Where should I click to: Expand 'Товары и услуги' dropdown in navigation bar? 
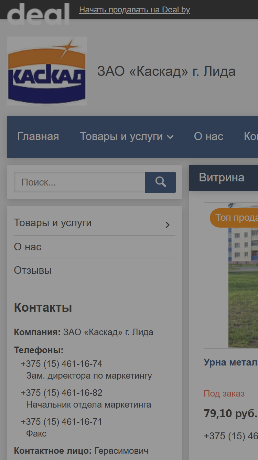[127, 136]
